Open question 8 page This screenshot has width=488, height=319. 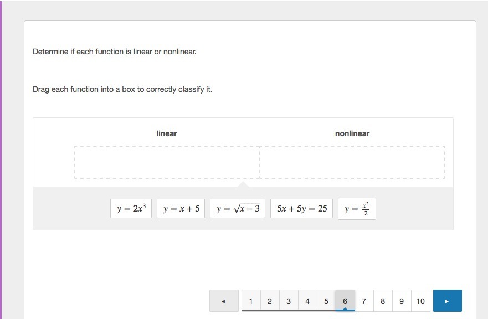coord(383,301)
